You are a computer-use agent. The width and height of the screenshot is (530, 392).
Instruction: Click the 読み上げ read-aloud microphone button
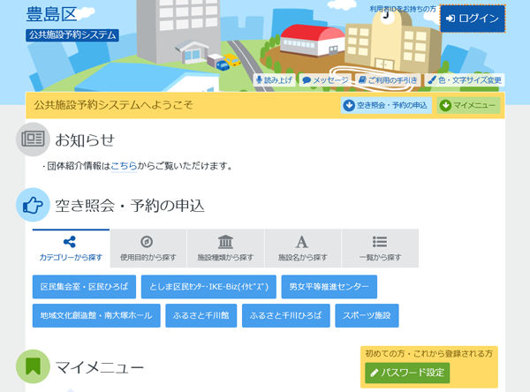click(x=274, y=80)
